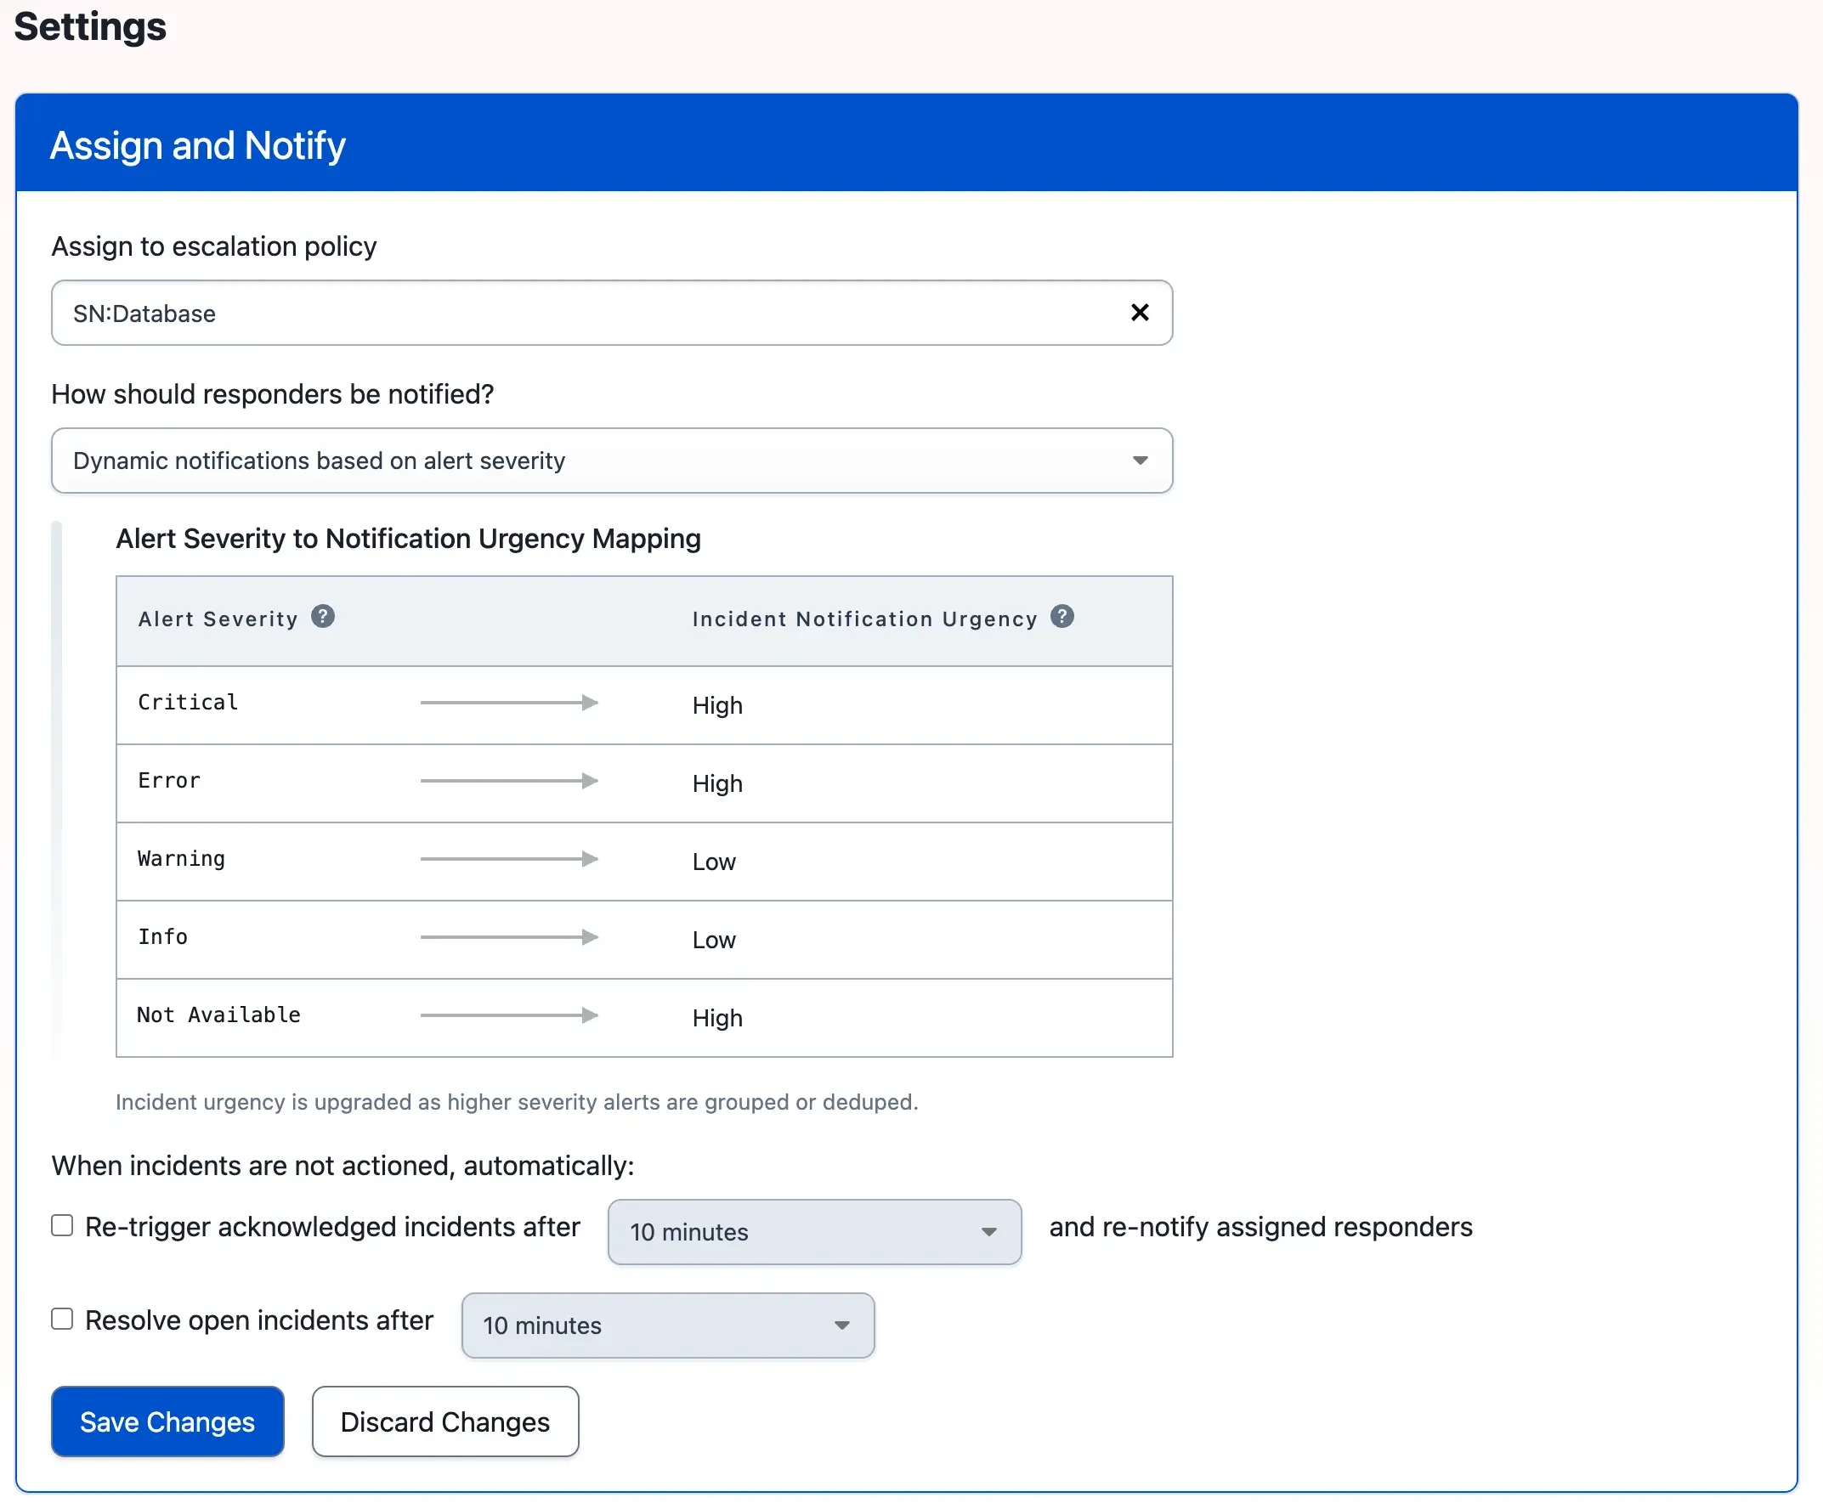The width and height of the screenshot is (1823, 1509).
Task: Click the Not Available severity arrow
Action: pos(509,1015)
